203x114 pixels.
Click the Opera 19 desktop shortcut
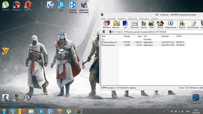click(28, 6)
